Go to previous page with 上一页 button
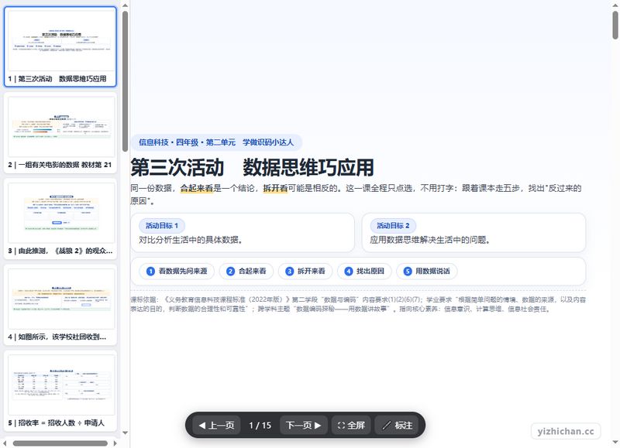The width and height of the screenshot is (620, 448). [216, 425]
